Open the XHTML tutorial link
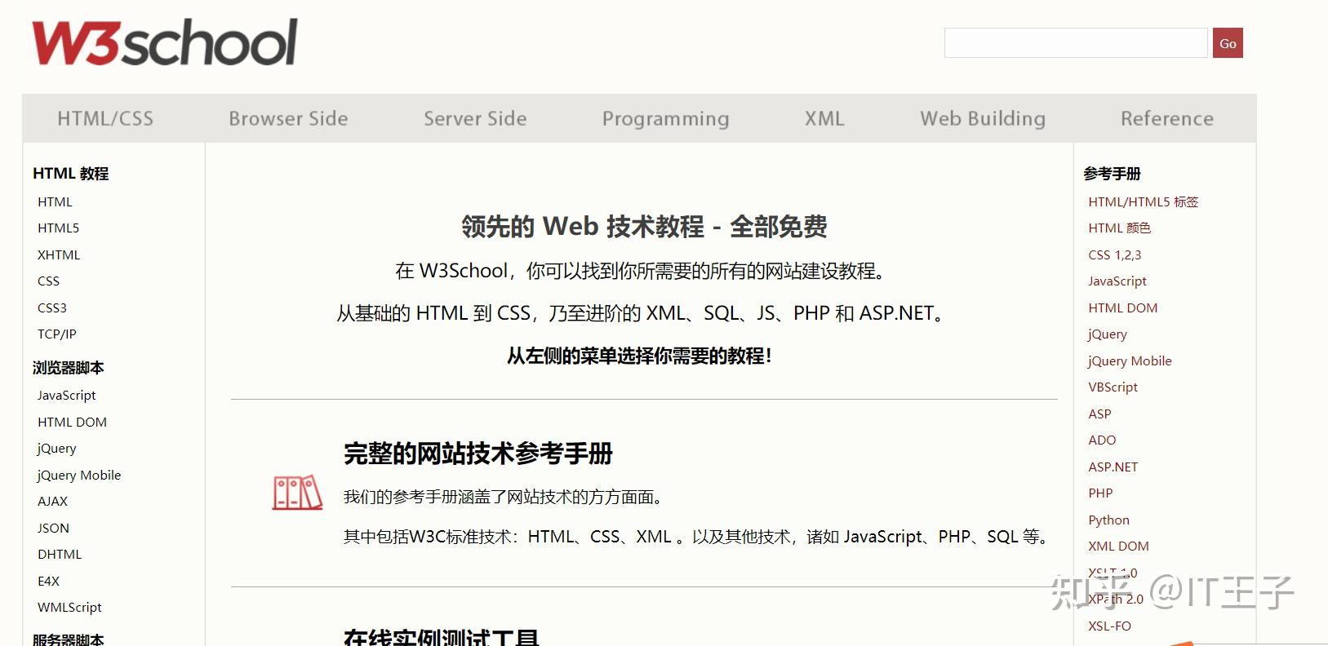 (x=59, y=254)
